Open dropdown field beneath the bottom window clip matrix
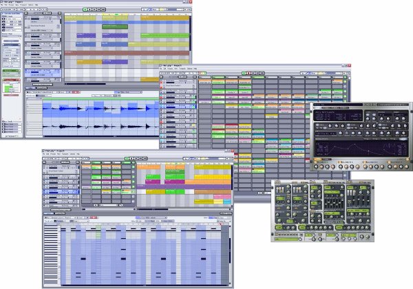The image size is (413, 289). 109,205
